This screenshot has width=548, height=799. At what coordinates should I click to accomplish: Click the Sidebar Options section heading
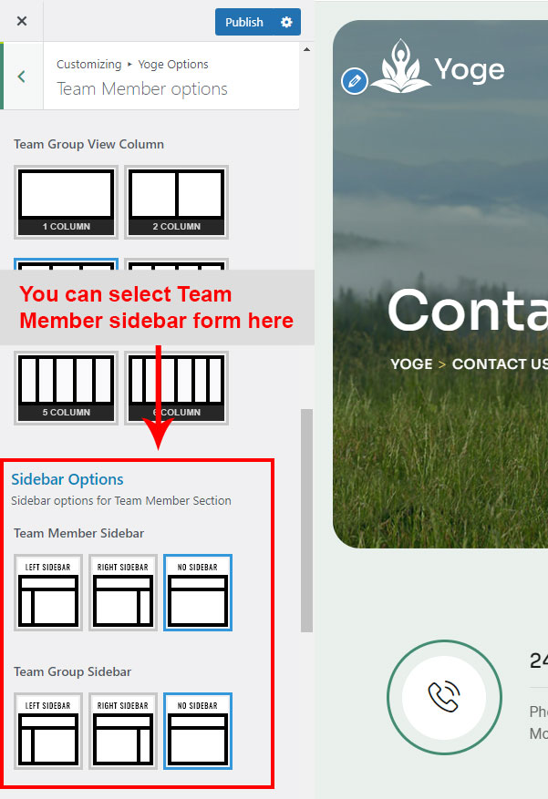[x=67, y=479]
